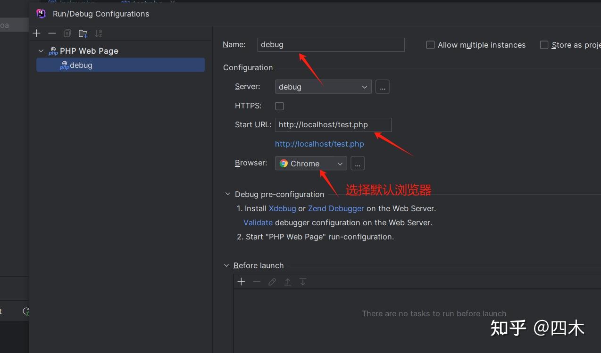The height and width of the screenshot is (353, 601).
Task: Add a Before launch task with plus
Action: (x=241, y=281)
